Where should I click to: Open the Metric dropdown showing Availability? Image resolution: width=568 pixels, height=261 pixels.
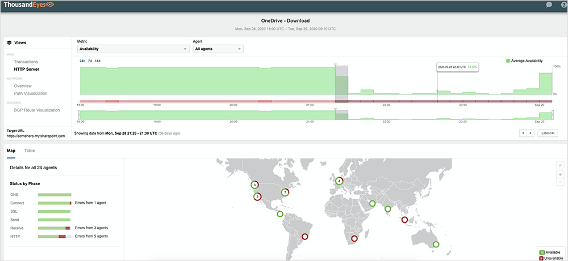133,49
